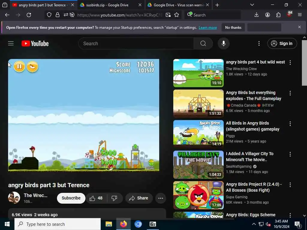307x230 pixels.
Task: Open wild west video thumbnail
Action: pos(198,73)
